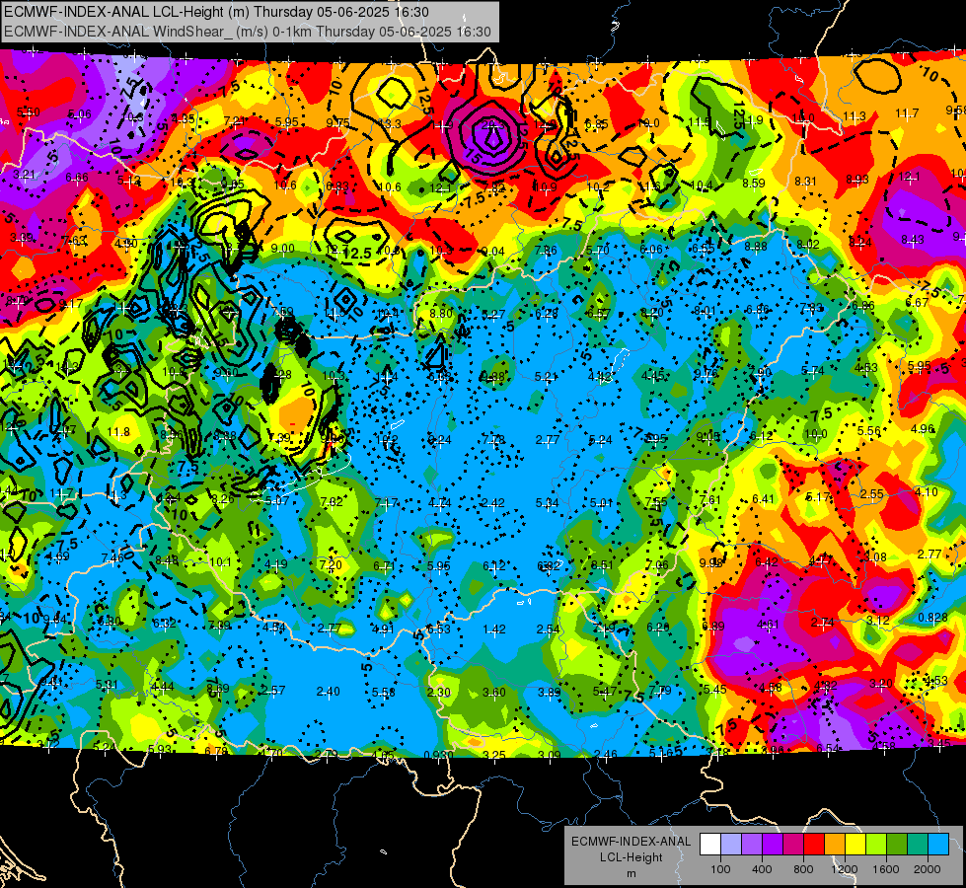Click the wind shear value 1.42

(x=494, y=629)
